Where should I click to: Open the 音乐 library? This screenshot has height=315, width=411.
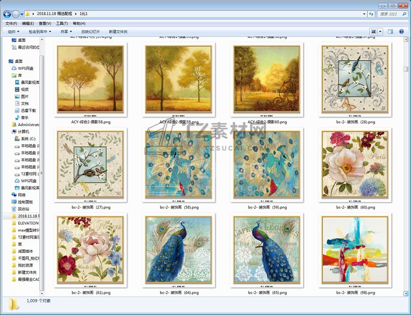tap(22, 118)
